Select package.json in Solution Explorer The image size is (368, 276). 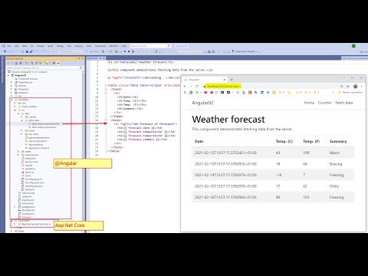(28, 207)
